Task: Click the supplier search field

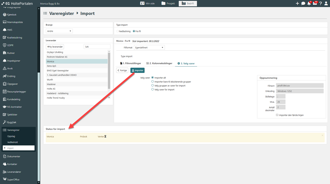Action: [x=97, y=47]
